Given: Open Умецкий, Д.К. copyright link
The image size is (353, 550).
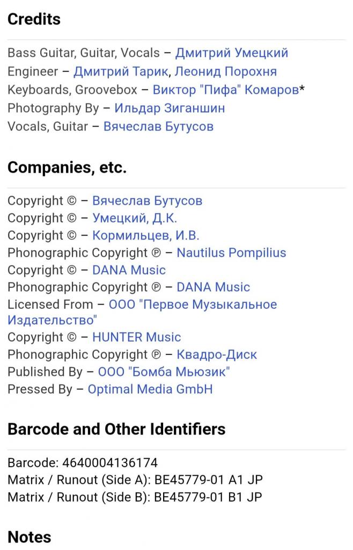Looking at the screenshot, I should [x=135, y=218].
